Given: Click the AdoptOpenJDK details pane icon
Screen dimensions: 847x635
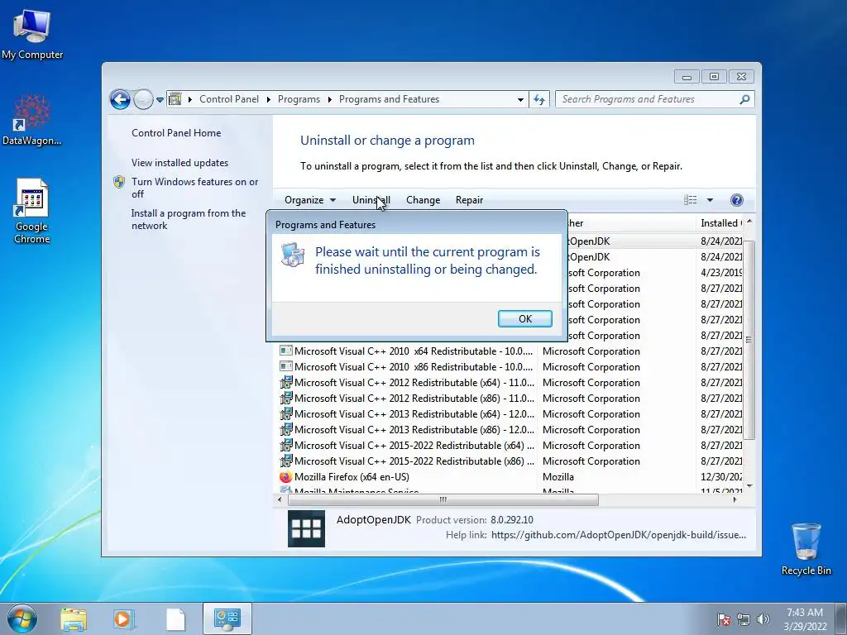Looking at the screenshot, I should [x=306, y=528].
